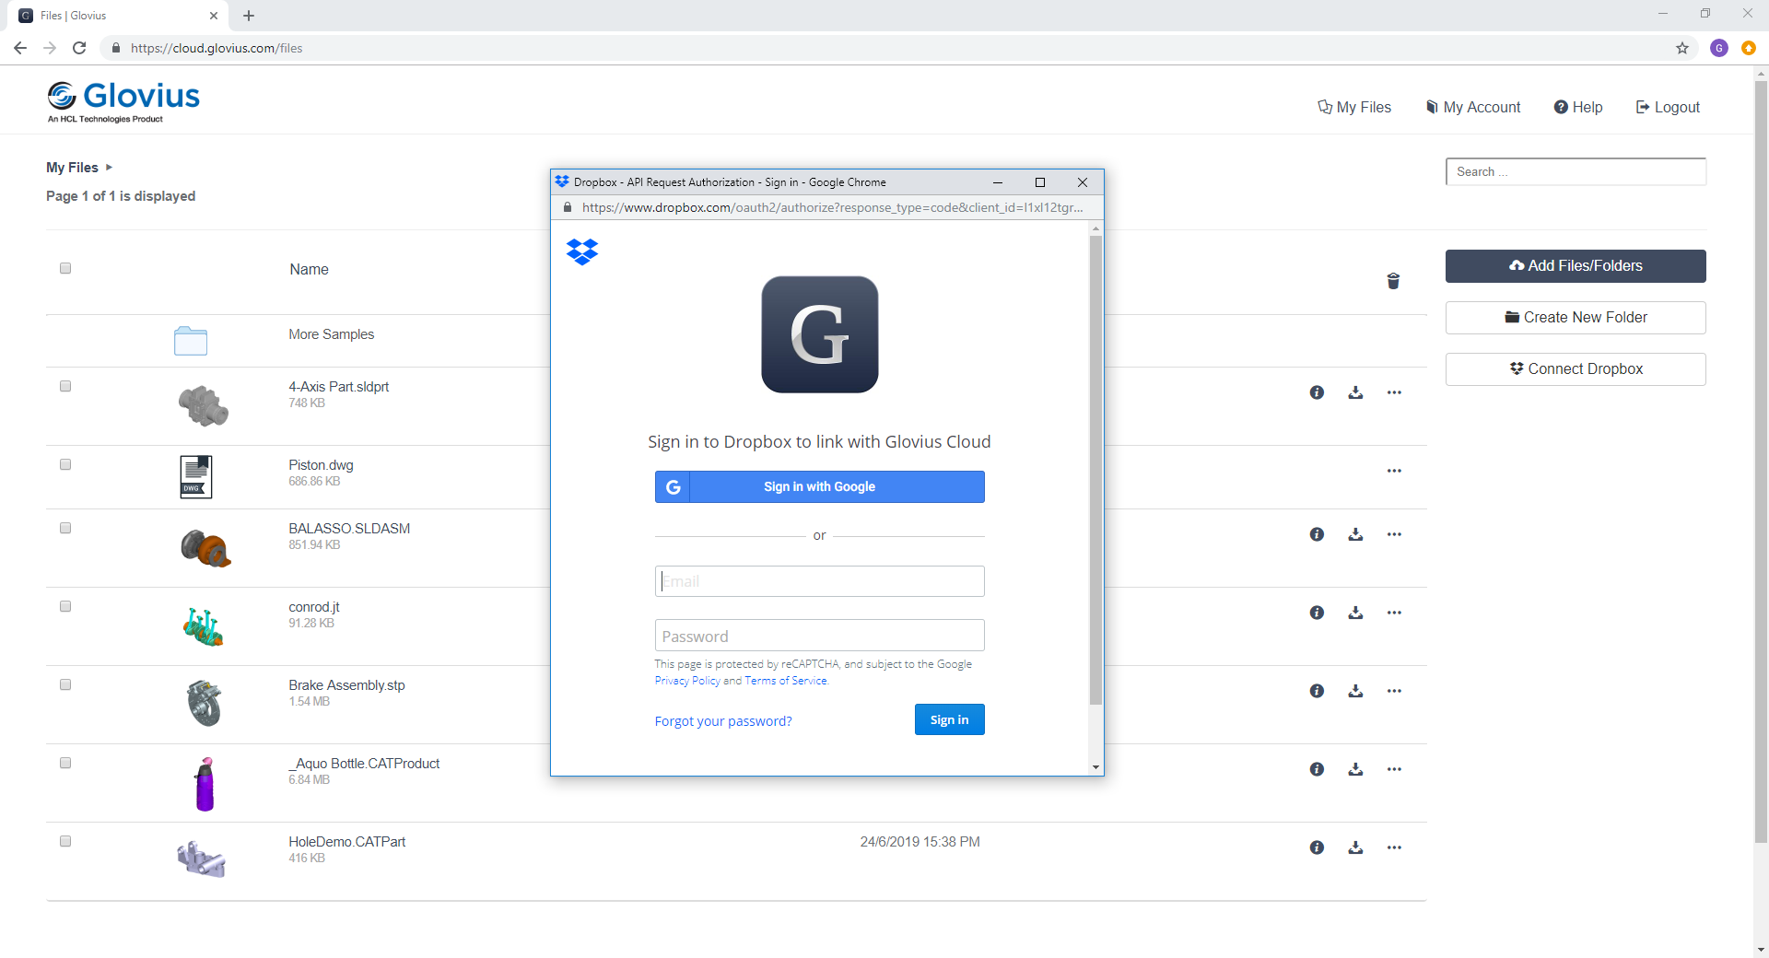Check the Piston.dwg checkbox
Image resolution: width=1769 pixels, height=958 pixels.
(x=65, y=464)
